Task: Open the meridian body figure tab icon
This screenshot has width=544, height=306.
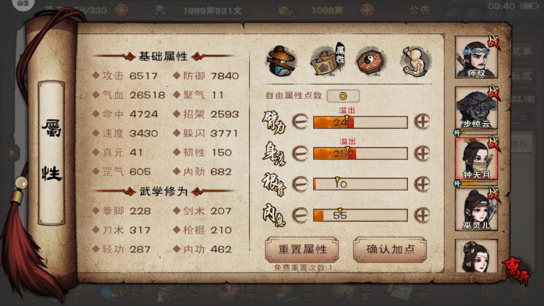Action: [x=415, y=61]
